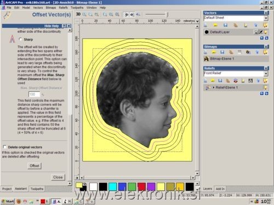This screenshot has height=205, width=274.
Task: Click the Max Sharp Offset Distance field
Action: (x=34, y=94)
